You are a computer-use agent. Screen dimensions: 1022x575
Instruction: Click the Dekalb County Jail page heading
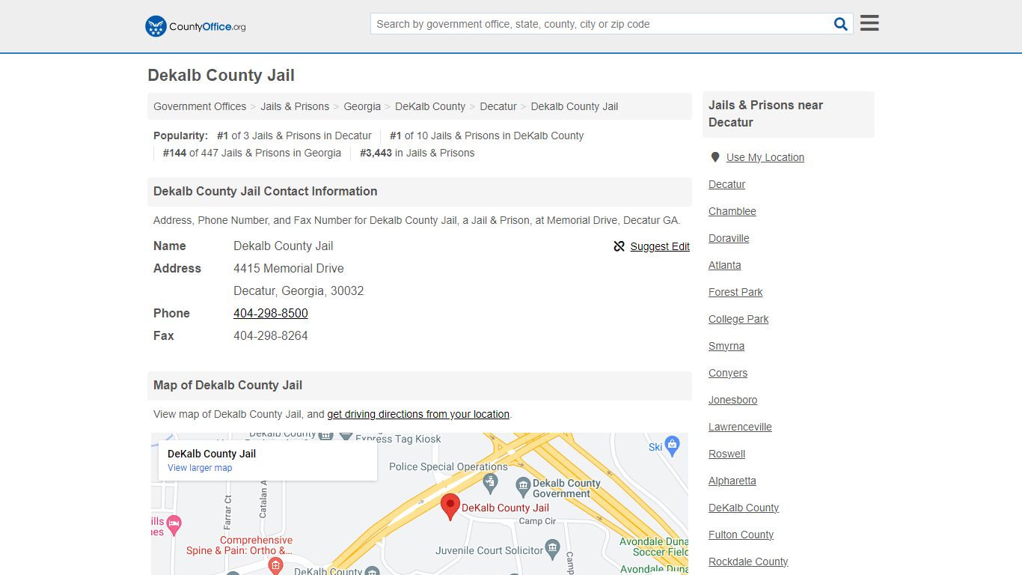pyautogui.click(x=221, y=75)
